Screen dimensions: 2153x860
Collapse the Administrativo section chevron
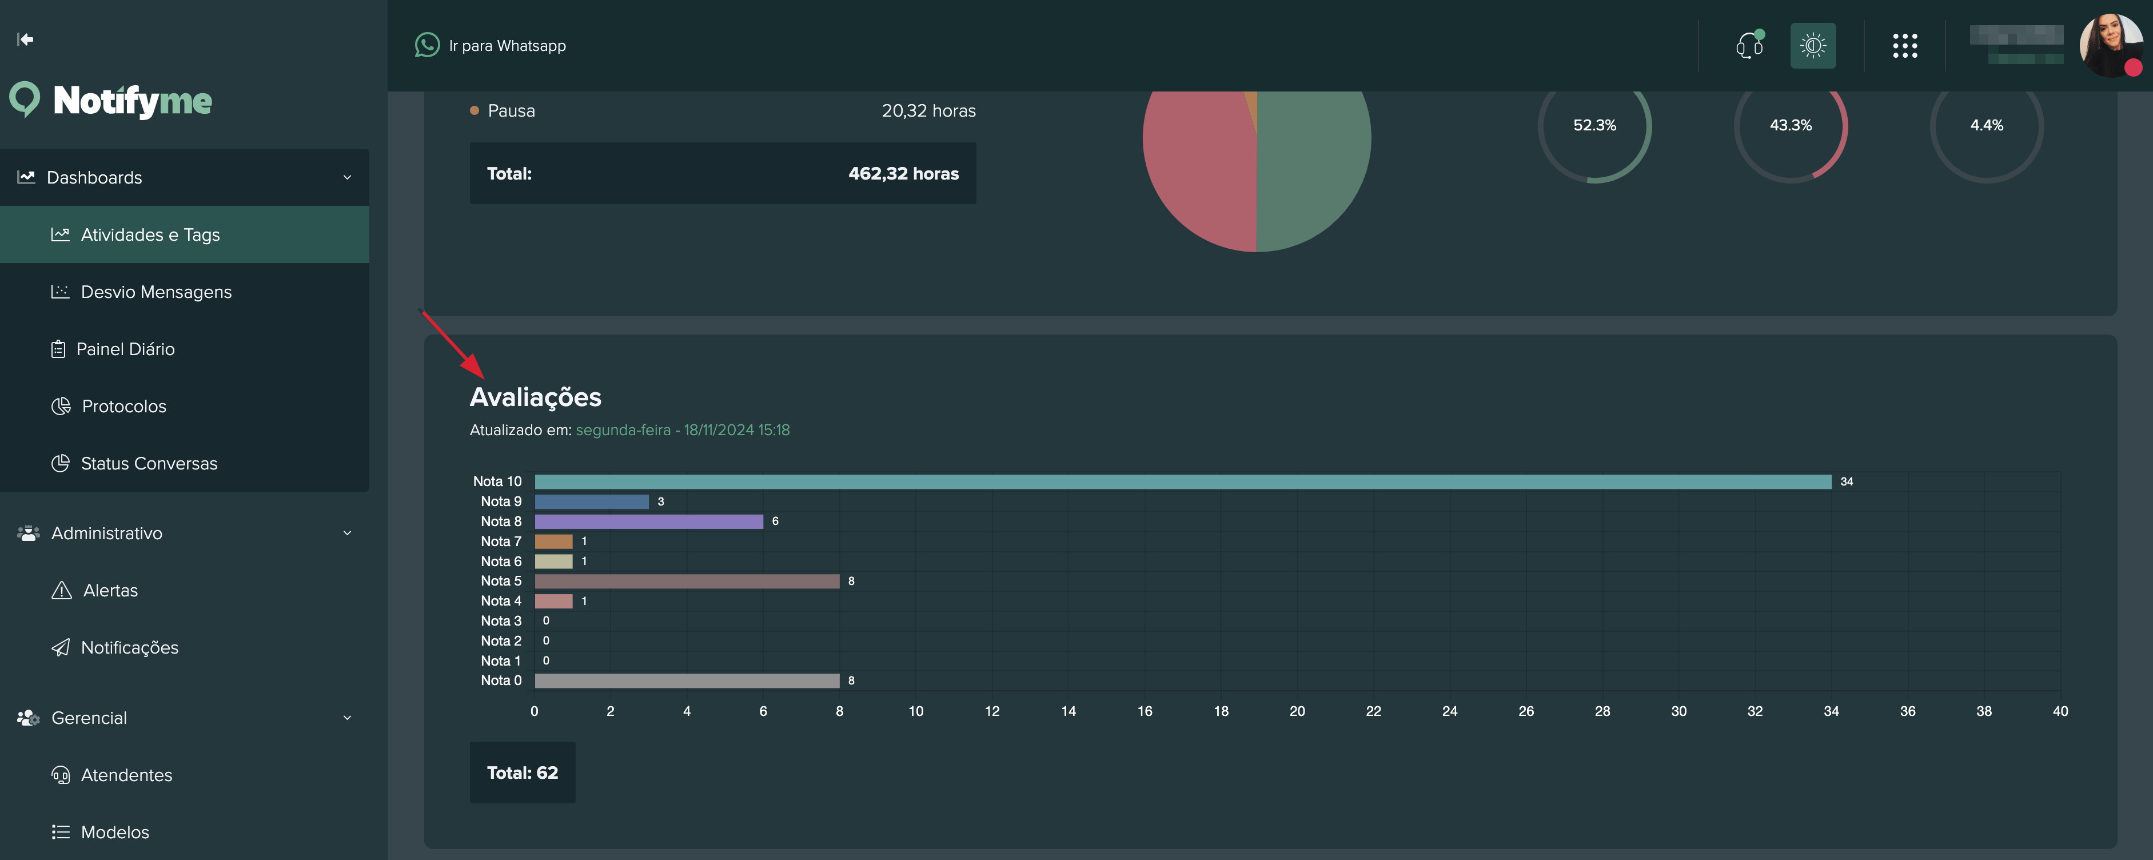(347, 533)
